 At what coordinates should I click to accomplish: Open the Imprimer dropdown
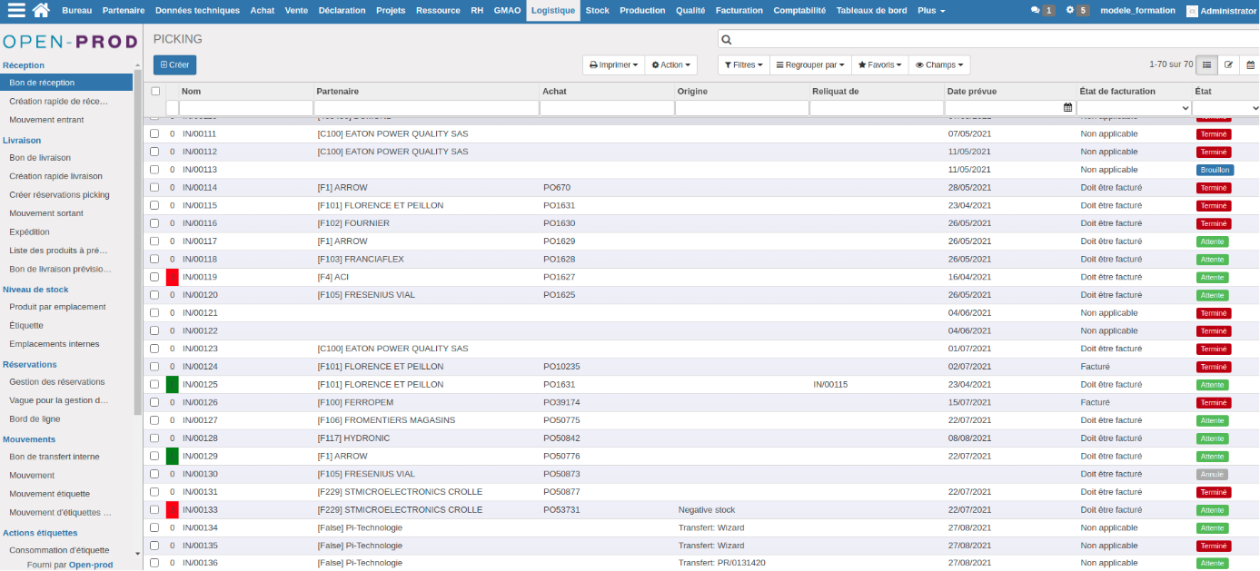[x=613, y=65]
